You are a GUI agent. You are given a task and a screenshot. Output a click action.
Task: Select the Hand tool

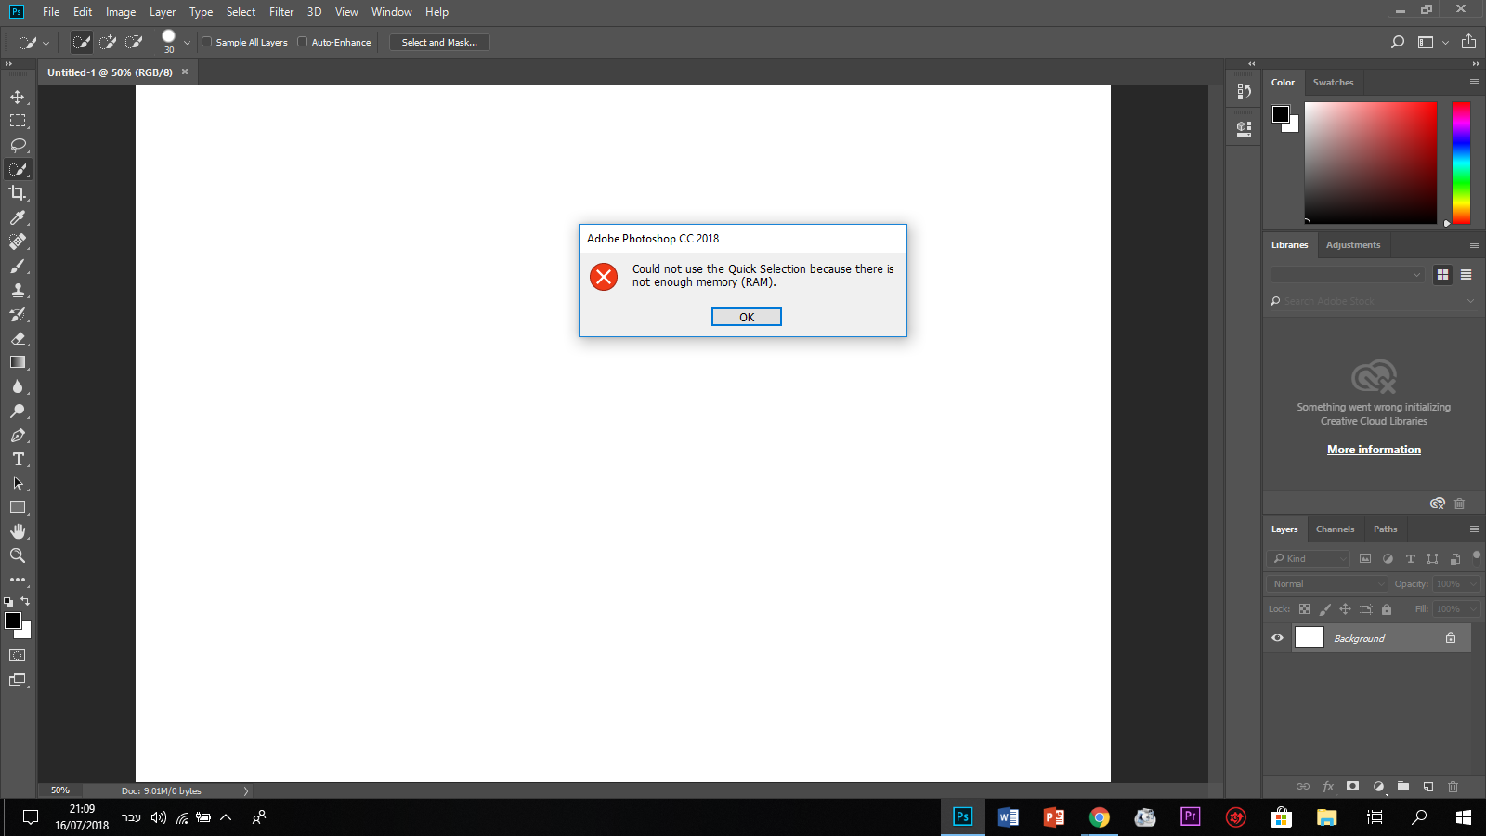pos(18,531)
